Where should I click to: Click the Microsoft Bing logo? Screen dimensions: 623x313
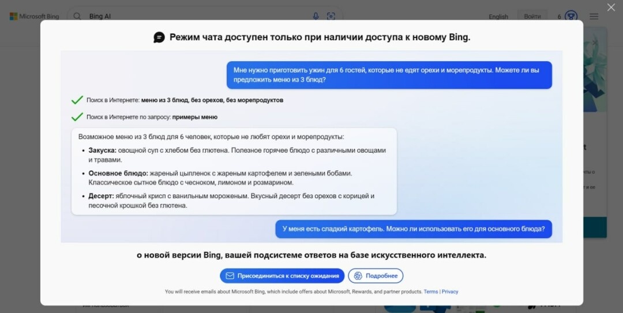(34, 16)
